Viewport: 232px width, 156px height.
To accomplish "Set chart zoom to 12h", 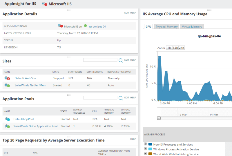I will (x=175, y=48).
